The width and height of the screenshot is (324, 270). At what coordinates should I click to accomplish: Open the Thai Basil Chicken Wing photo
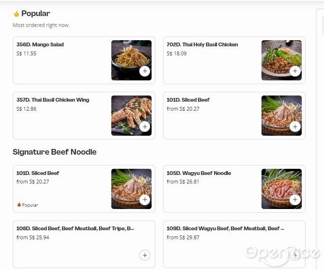(x=131, y=115)
